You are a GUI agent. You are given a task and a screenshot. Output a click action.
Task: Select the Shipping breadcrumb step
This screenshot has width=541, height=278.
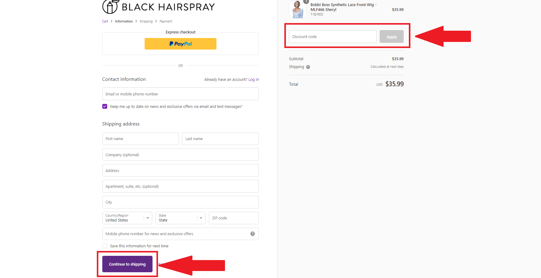(146, 21)
